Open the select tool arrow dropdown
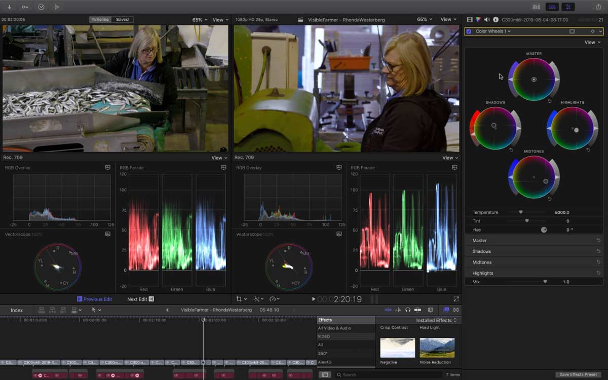The height and width of the screenshot is (380, 608). [96, 310]
